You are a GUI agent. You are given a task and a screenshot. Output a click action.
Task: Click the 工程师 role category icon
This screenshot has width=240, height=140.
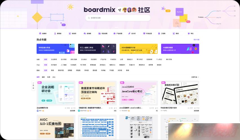tap(159, 34)
